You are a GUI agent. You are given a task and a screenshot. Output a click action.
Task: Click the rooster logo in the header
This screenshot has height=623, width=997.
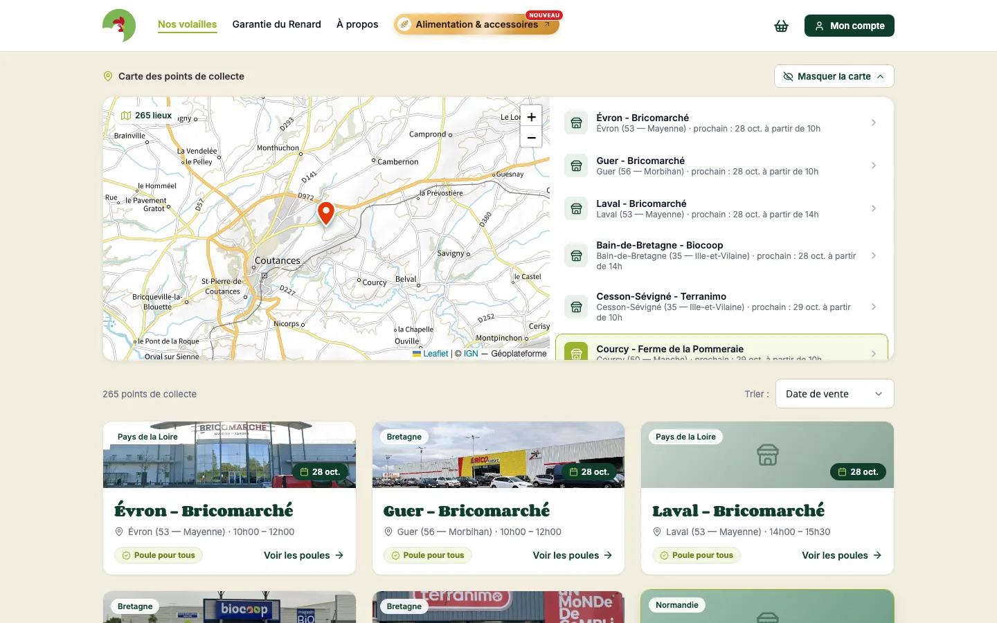(x=119, y=26)
